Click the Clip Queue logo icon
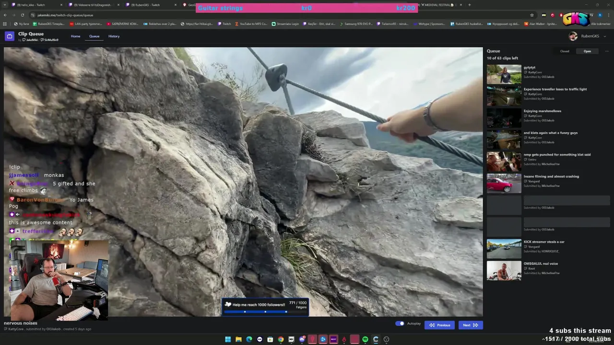 pos(10,36)
